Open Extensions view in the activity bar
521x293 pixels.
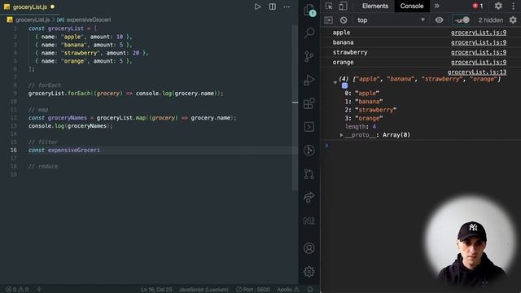(x=309, y=103)
